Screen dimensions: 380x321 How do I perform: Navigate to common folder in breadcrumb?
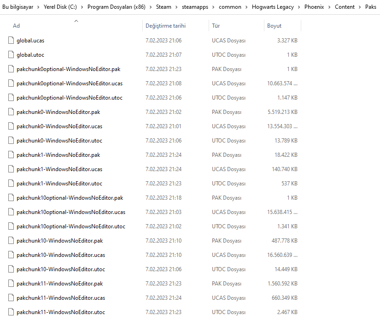point(230,7)
